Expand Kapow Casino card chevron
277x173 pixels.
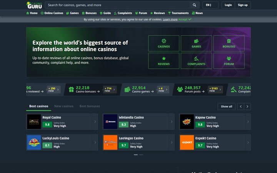click(248, 122)
